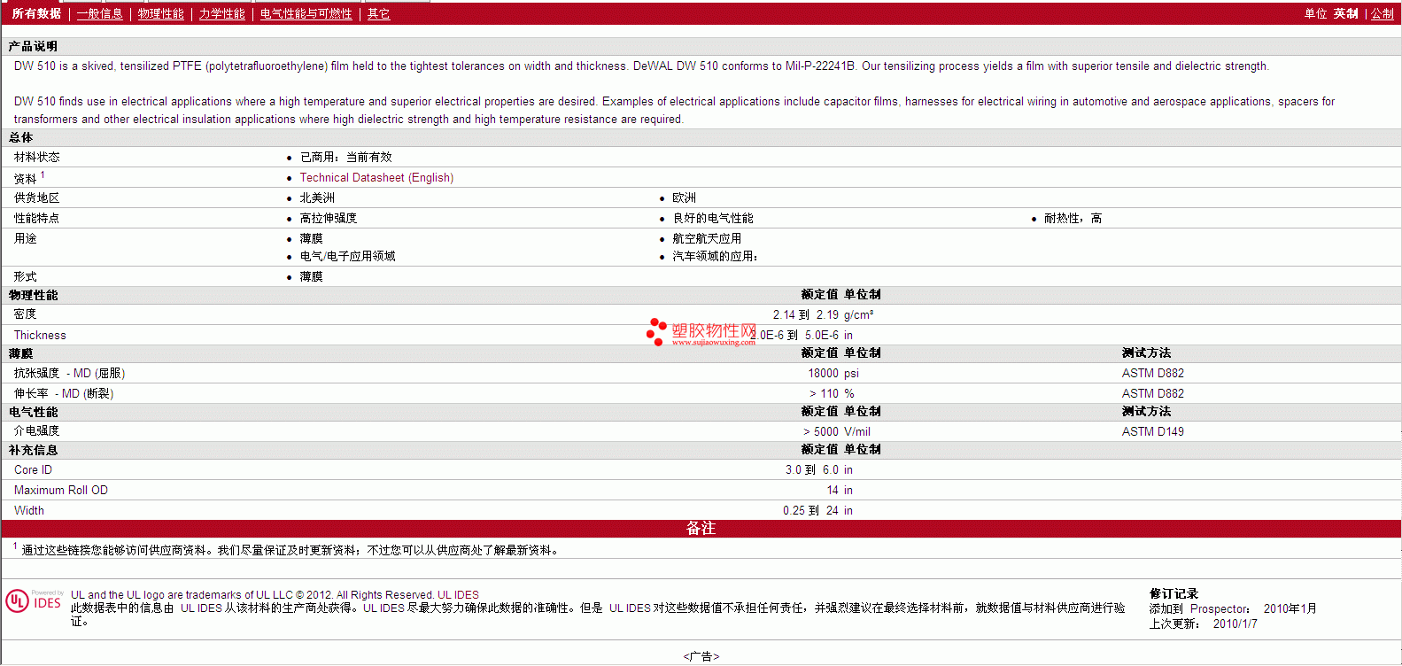1402x666 pixels.
Task: Select the 伸长率 - MD (断裂) row label
Action: tap(64, 393)
